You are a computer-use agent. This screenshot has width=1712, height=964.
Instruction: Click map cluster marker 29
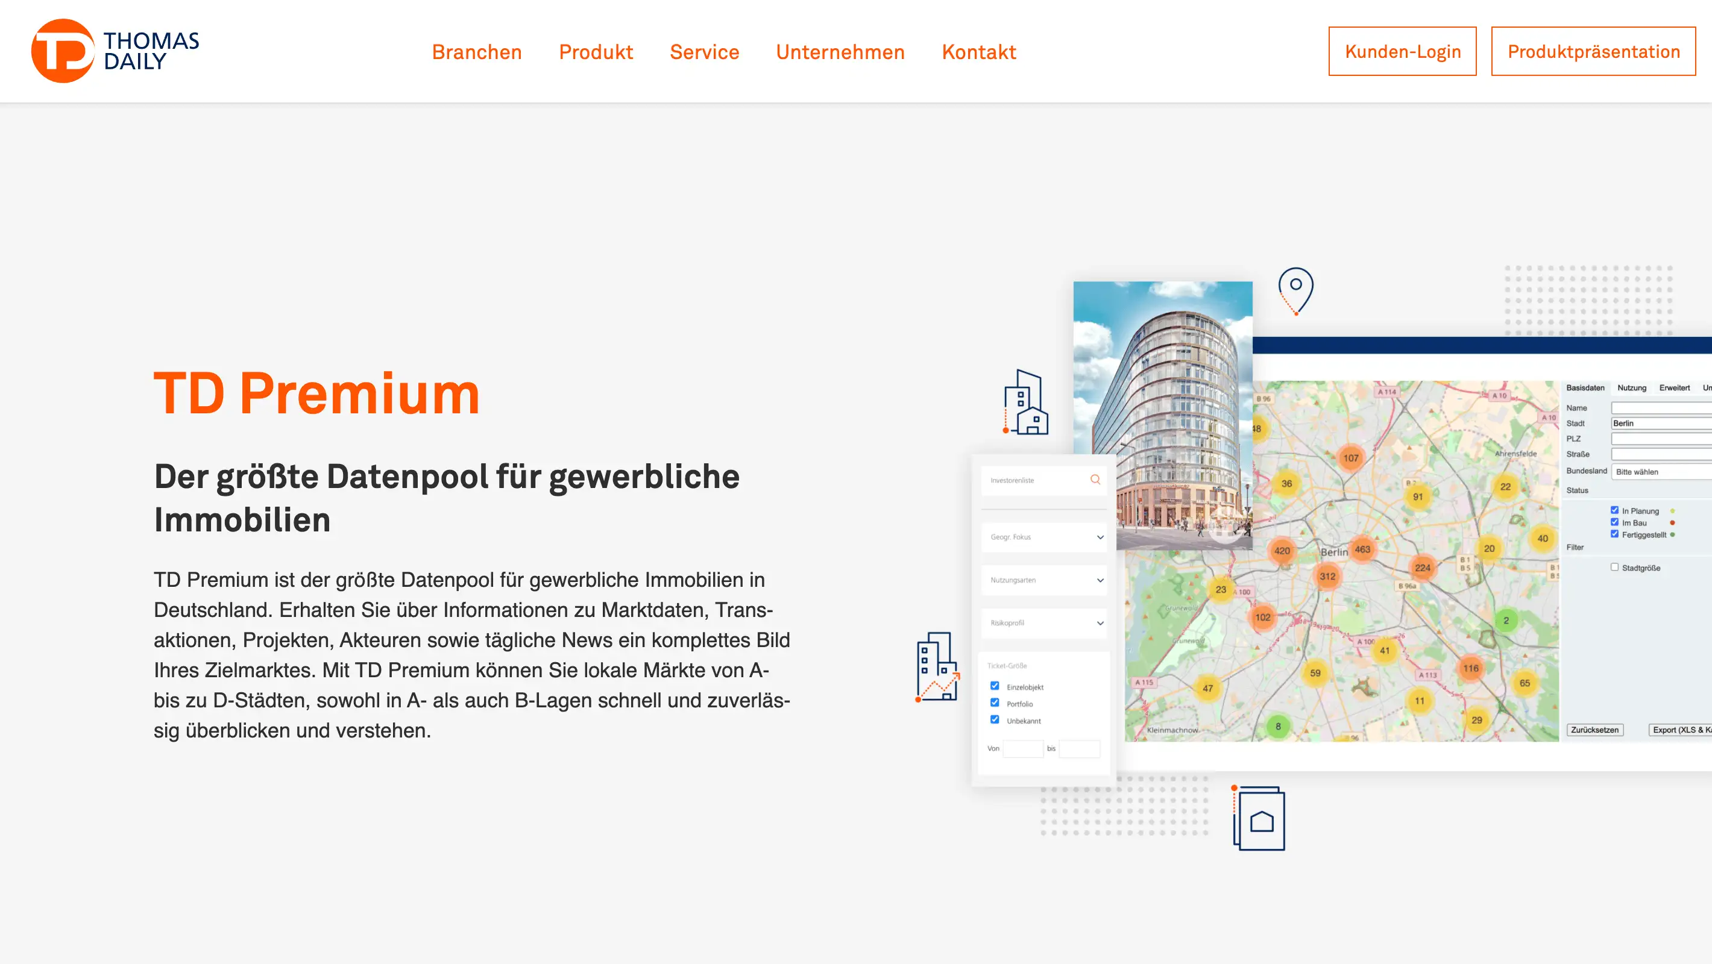tap(1477, 719)
